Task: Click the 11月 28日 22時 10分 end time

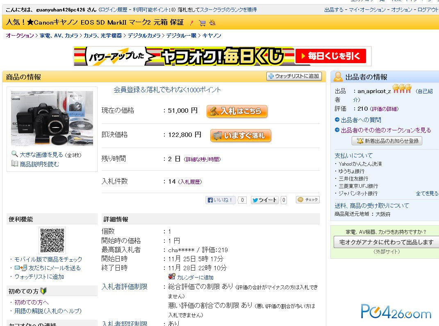Action: pos(197,268)
